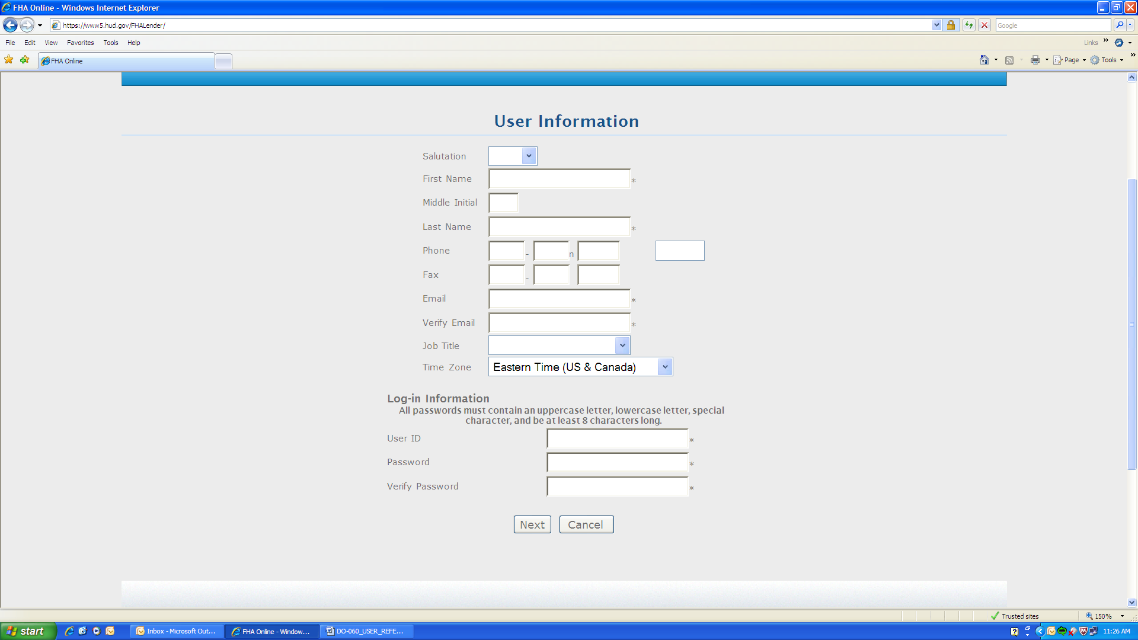Open the Time Zone dropdown
This screenshot has width=1138, height=640.
tap(665, 367)
